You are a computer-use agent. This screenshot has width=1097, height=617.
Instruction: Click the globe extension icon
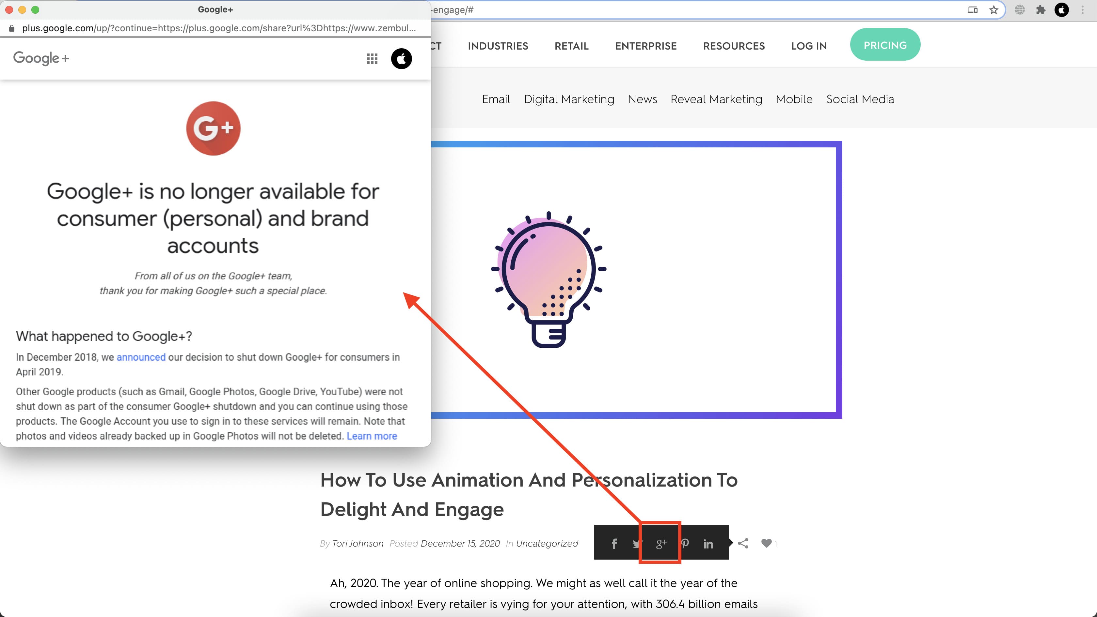click(1020, 10)
